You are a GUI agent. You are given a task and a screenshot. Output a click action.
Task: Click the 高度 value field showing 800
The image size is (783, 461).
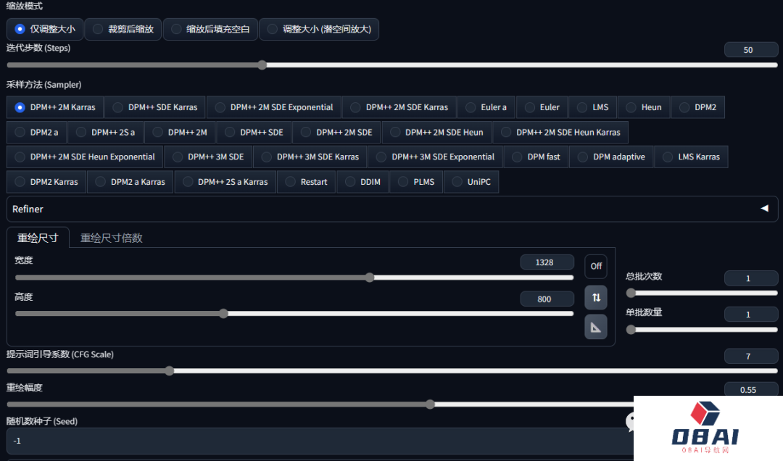pyautogui.click(x=547, y=299)
